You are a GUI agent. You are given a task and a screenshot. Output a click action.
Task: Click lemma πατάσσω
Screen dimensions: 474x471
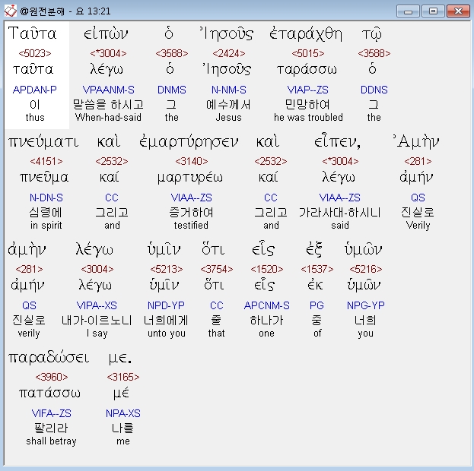coord(49,393)
